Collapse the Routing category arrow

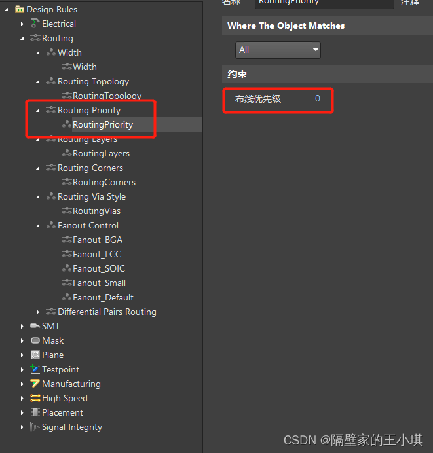tap(22, 38)
